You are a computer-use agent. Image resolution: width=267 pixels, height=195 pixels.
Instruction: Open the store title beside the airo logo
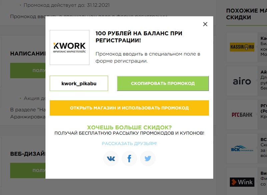click(x=264, y=72)
